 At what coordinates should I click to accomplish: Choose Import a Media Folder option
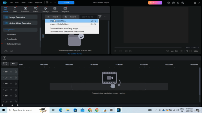point(72,24)
